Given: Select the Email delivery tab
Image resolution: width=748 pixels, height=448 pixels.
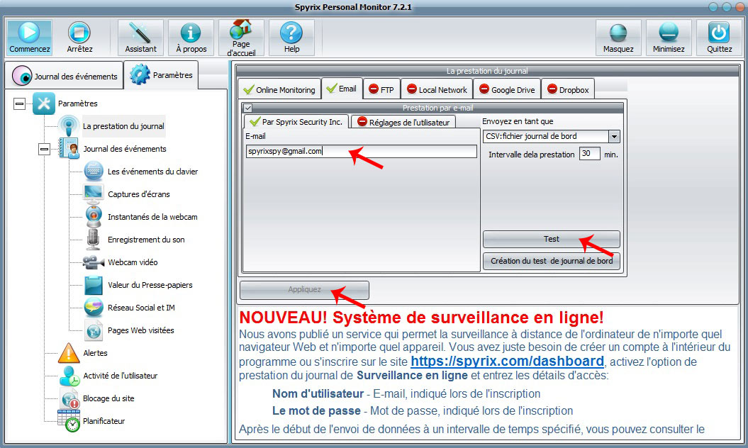Looking at the screenshot, I should pyautogui.click(x=342, y=89).
